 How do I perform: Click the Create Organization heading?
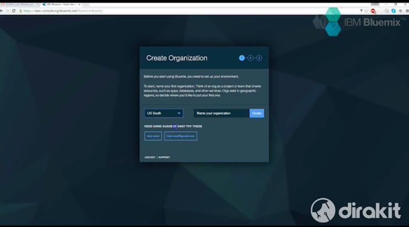point(177,58)
